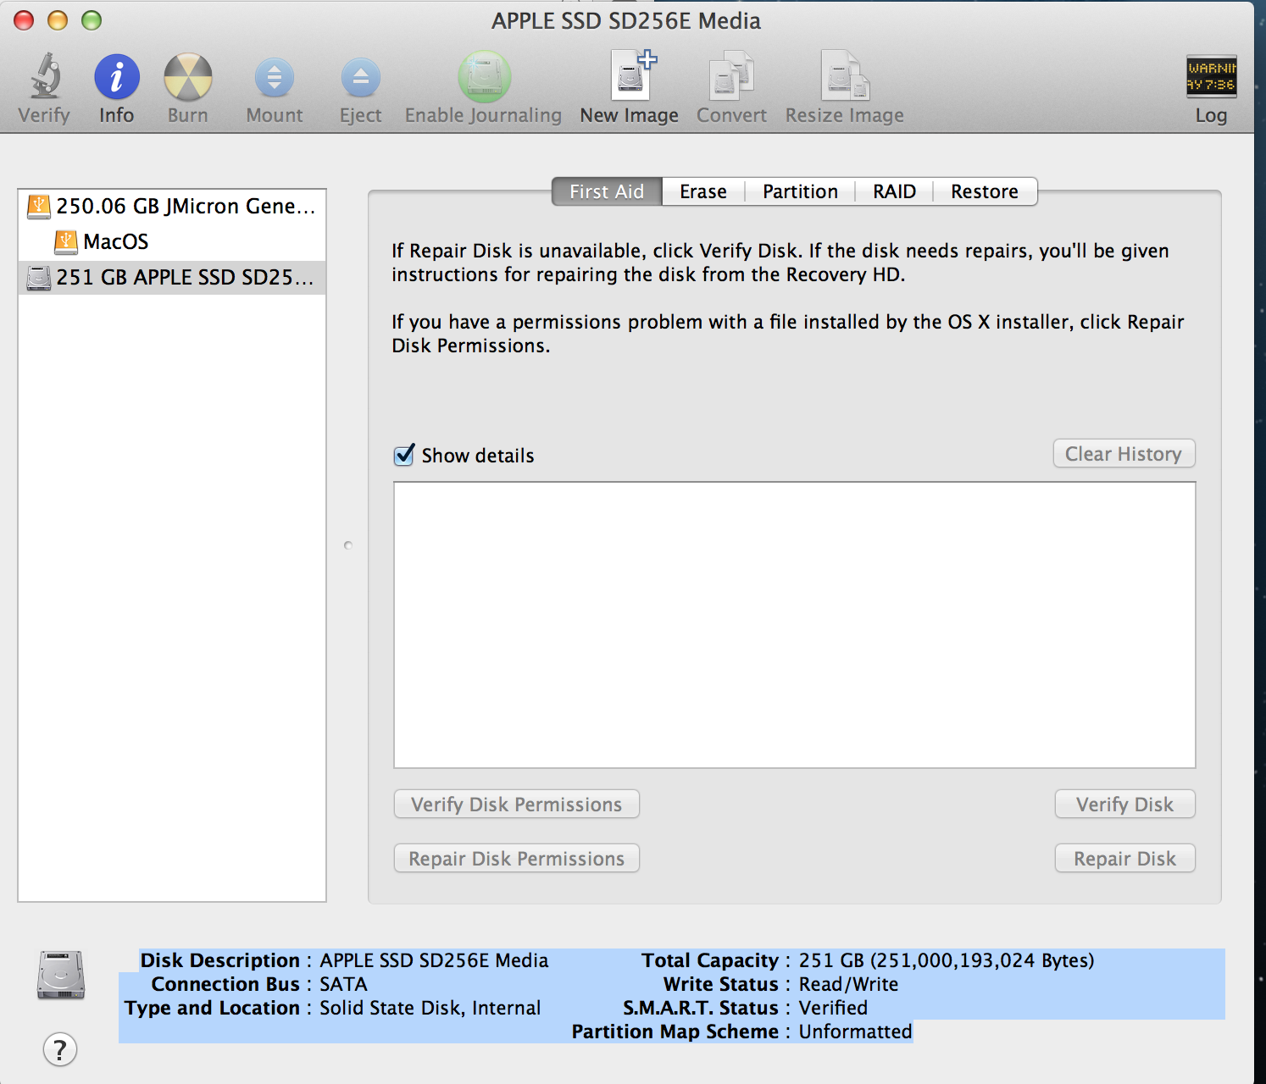The height and width of the screenshot is (1084, 1266).
Task: Click the Verify Disk button
Action: (x=1124, y=805)
